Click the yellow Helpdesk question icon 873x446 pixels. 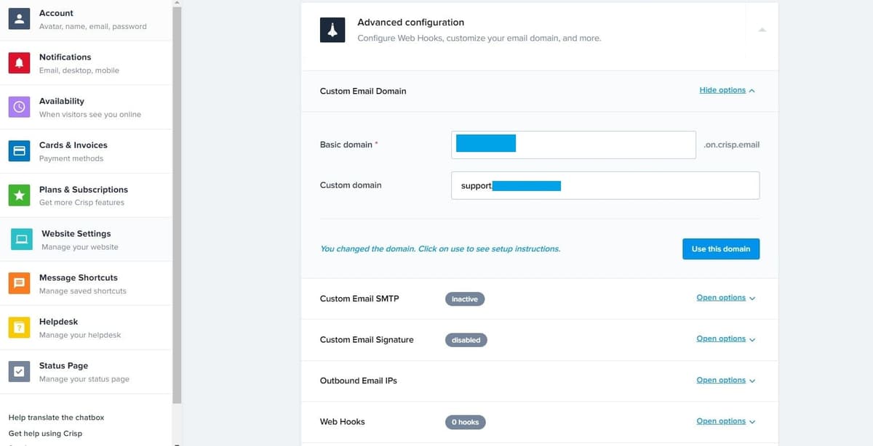(x=19, y=328)
